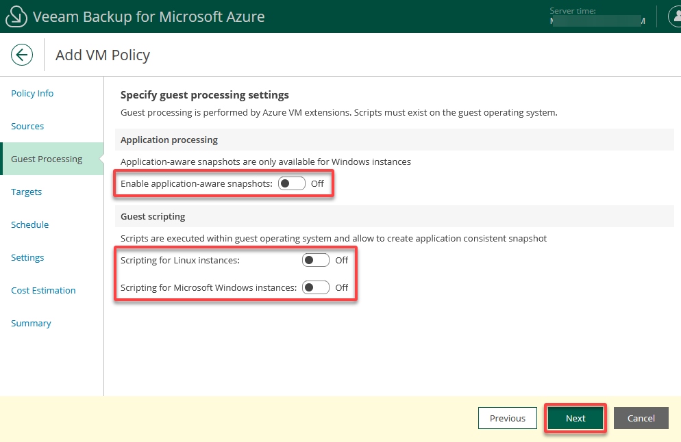Go to Schedule step
Screen dimensions: 681x442
pos(30,224)
